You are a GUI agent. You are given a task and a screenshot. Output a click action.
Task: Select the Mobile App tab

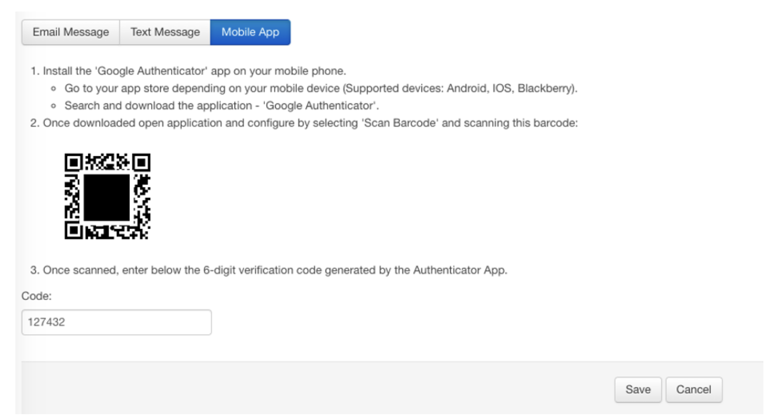pyautogui.click(x=250, y=32)
